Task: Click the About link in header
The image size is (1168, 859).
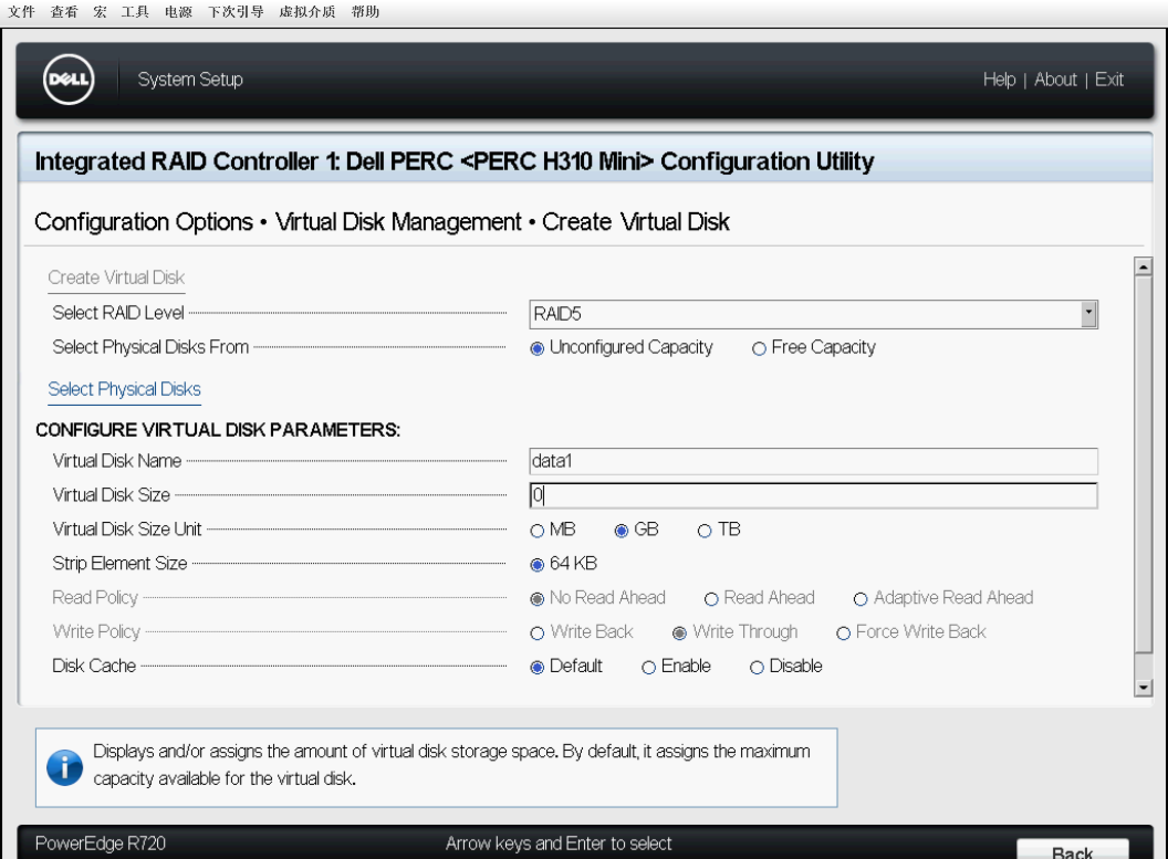Action: (x=1055, y=80)
